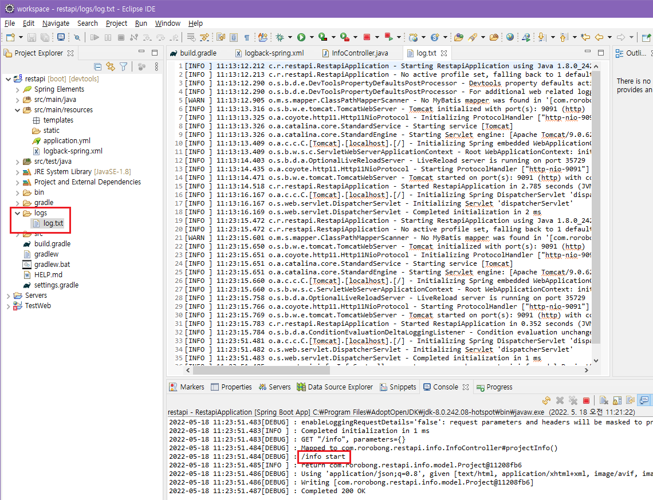Select application.yml in the tree

pos(66,141)
